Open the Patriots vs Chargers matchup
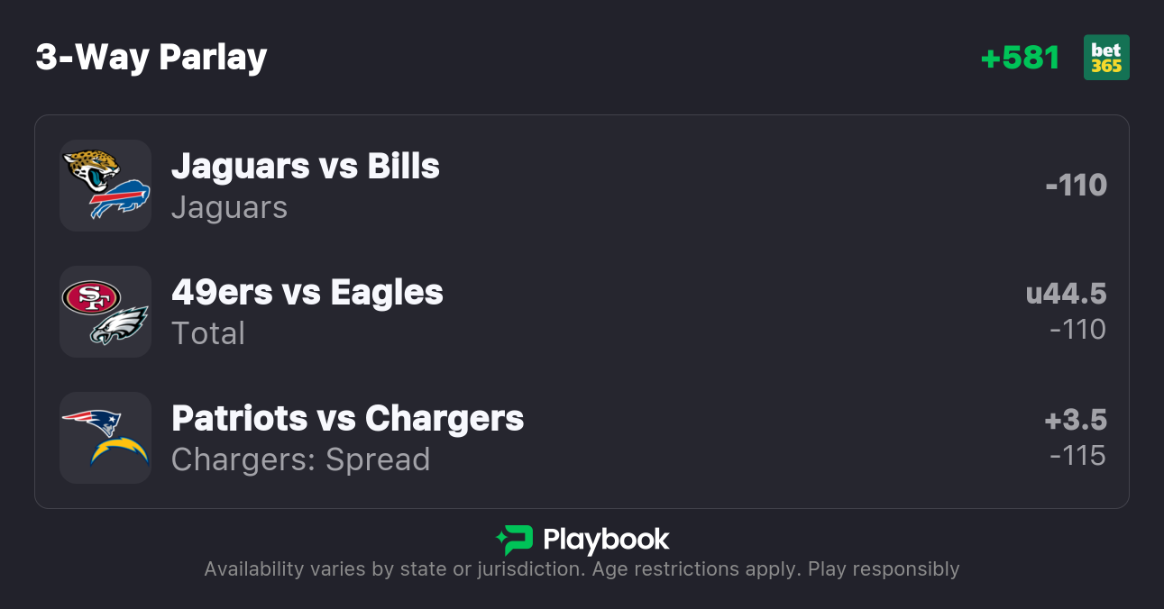 tap(347, 419)
